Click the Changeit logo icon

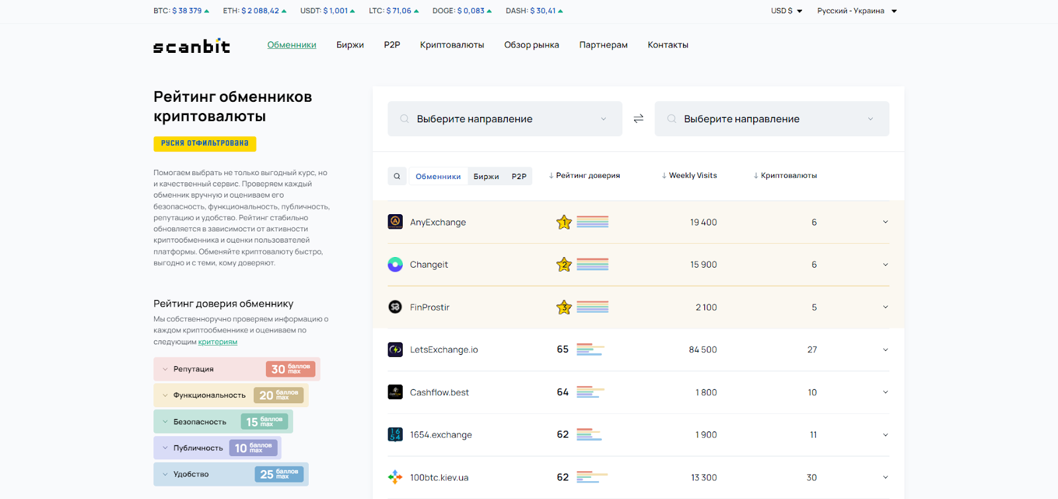395,264
